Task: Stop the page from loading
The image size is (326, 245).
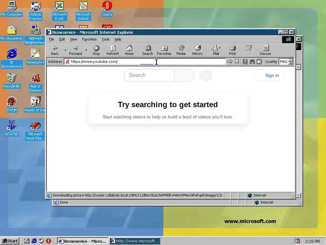Action: 96,50
